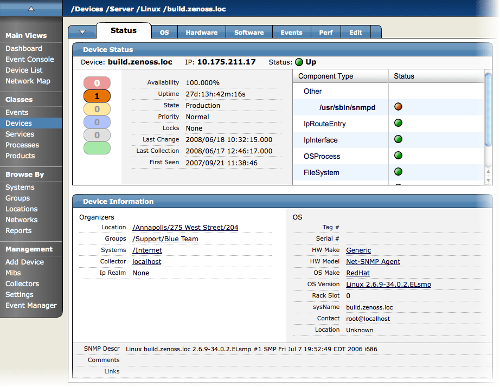This screenshot has width=500, height=387.
Task: Open the Edit tab
Action: click(x=356, y=32)
